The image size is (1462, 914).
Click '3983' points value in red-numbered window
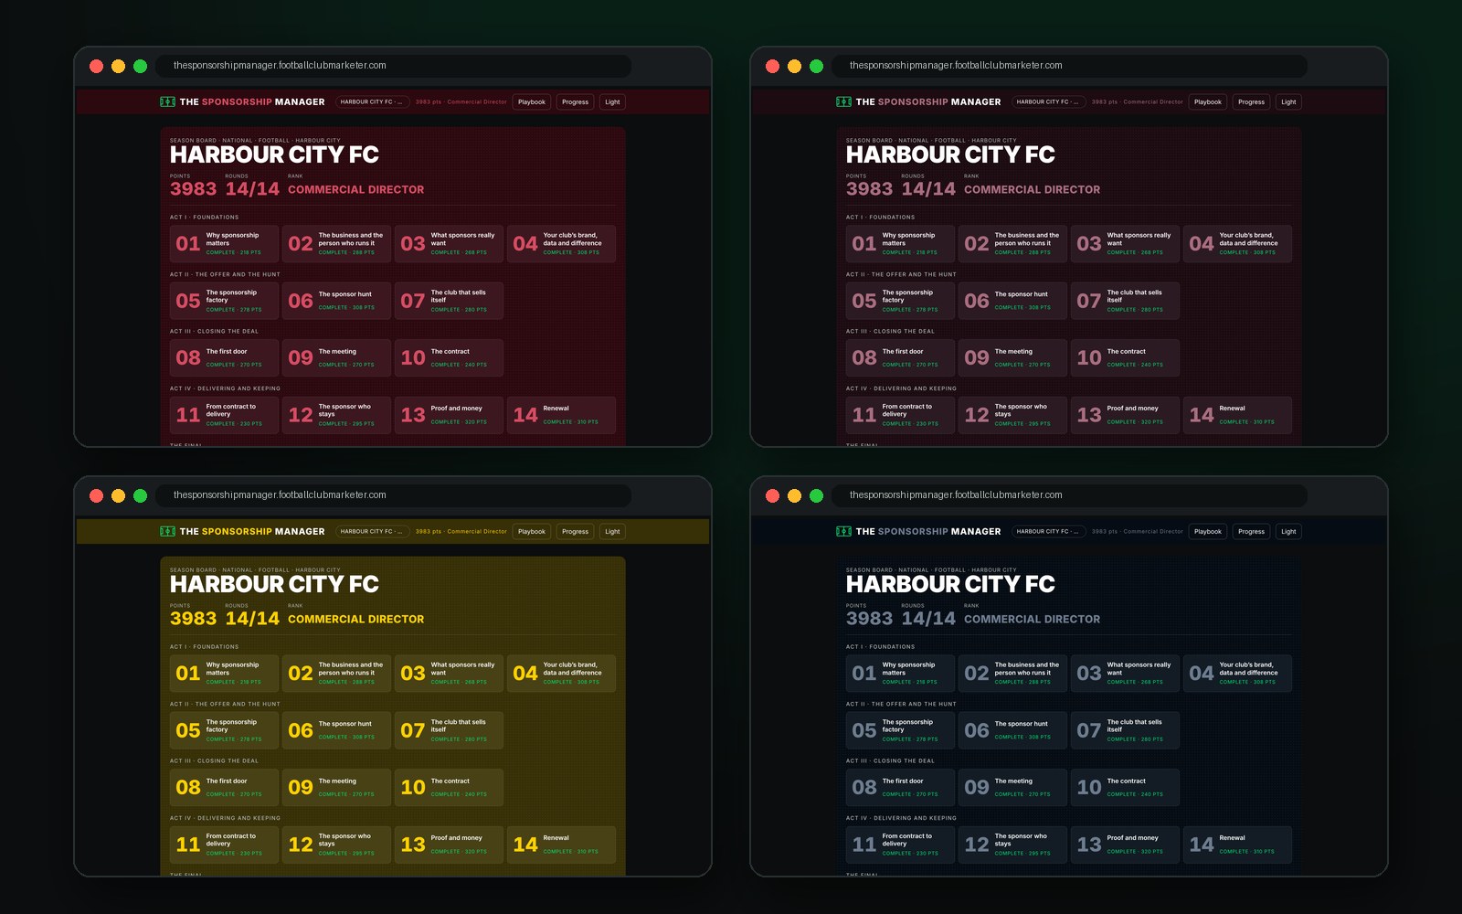194,189
